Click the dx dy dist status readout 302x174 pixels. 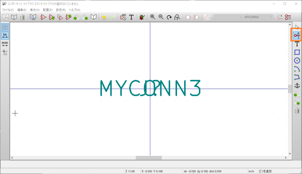[202, 171]
